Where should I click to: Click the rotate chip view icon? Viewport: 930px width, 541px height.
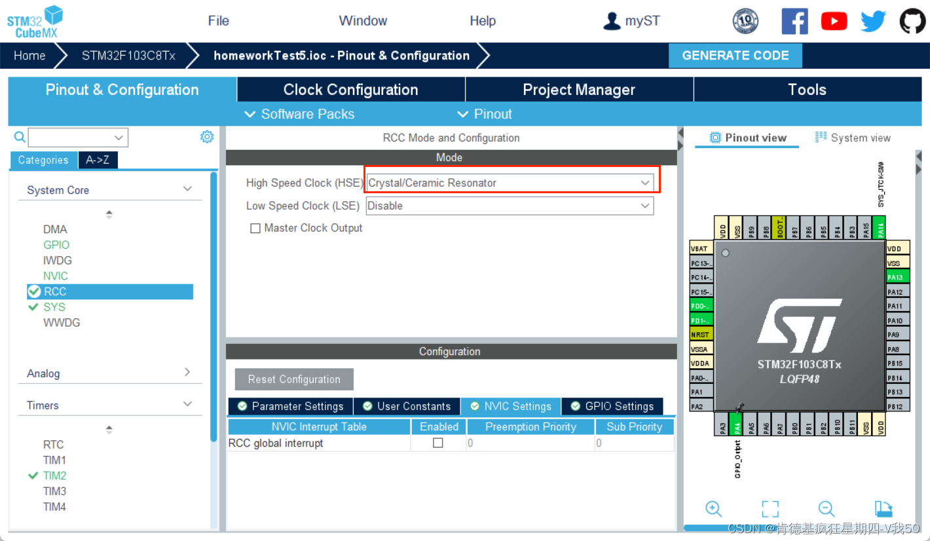[x=883, y=509]
